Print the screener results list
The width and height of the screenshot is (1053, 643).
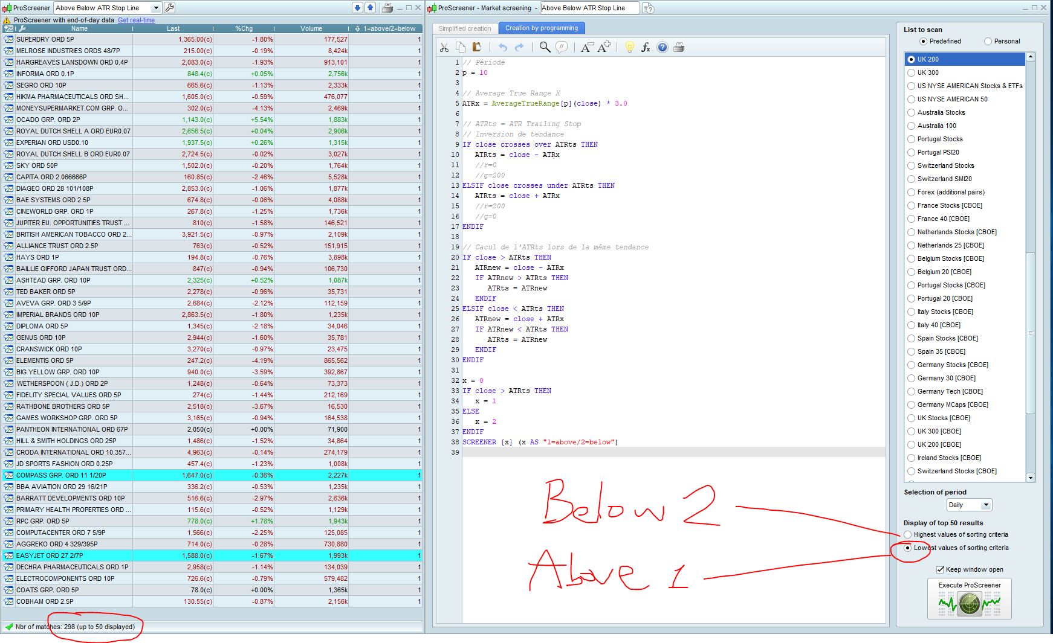click(x=387, y=8)
